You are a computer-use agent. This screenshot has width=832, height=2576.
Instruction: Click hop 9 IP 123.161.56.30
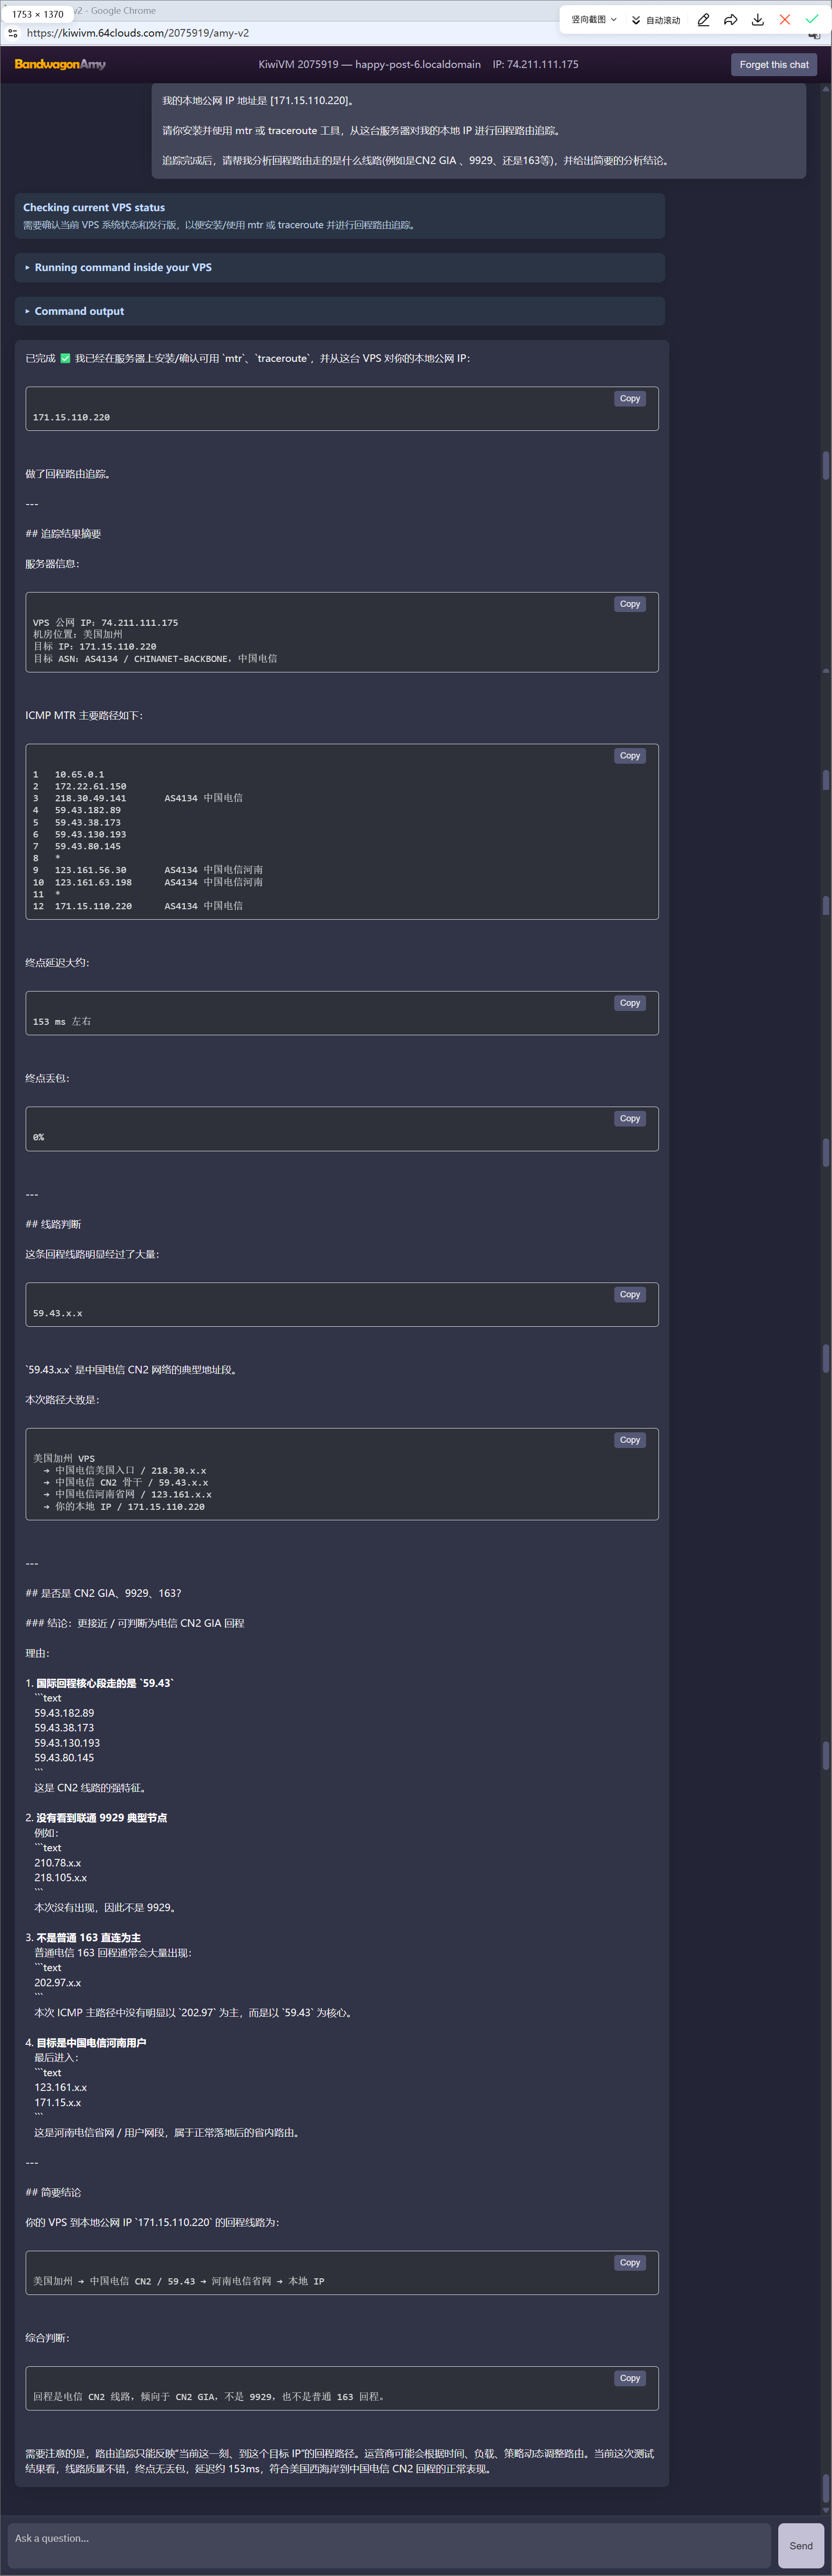point(91,870)
